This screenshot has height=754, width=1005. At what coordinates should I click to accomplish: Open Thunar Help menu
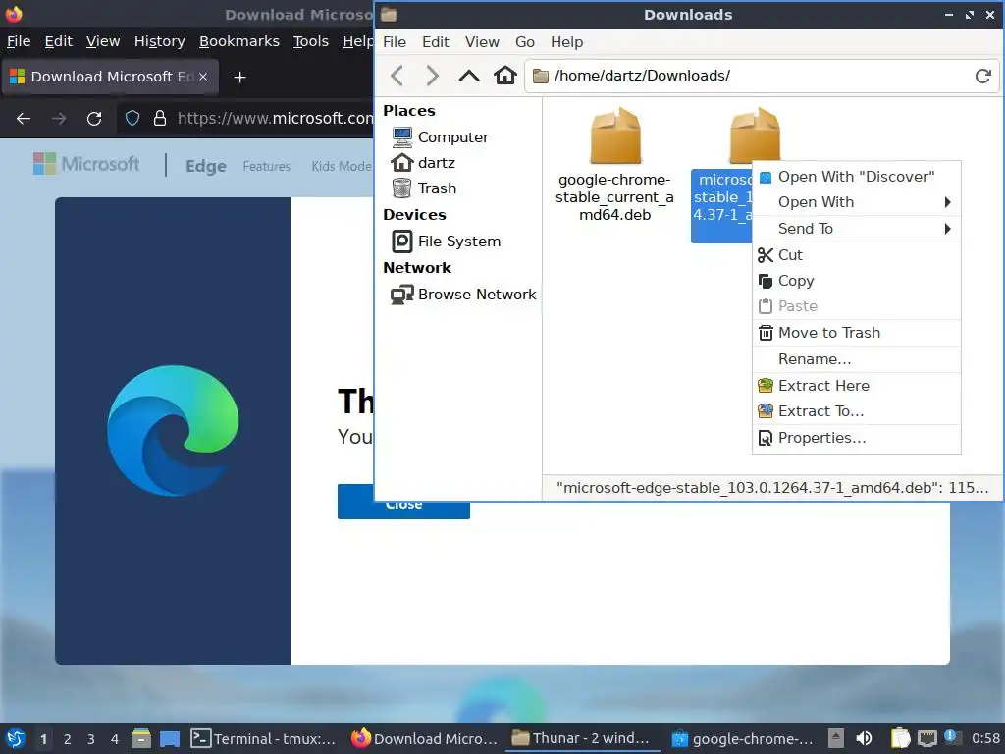pos(566,42)
